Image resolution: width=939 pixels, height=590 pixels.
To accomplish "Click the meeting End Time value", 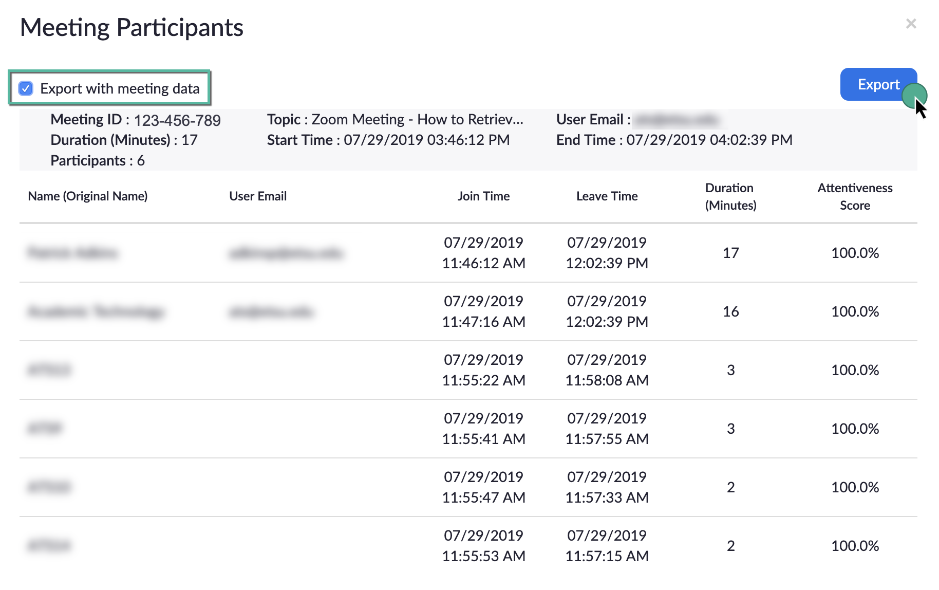I will (709, 140).
